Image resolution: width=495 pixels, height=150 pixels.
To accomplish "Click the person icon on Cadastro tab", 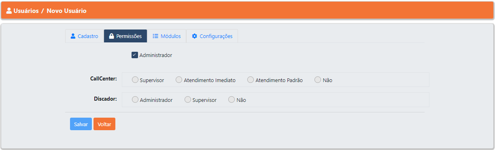I will (73, 36).
